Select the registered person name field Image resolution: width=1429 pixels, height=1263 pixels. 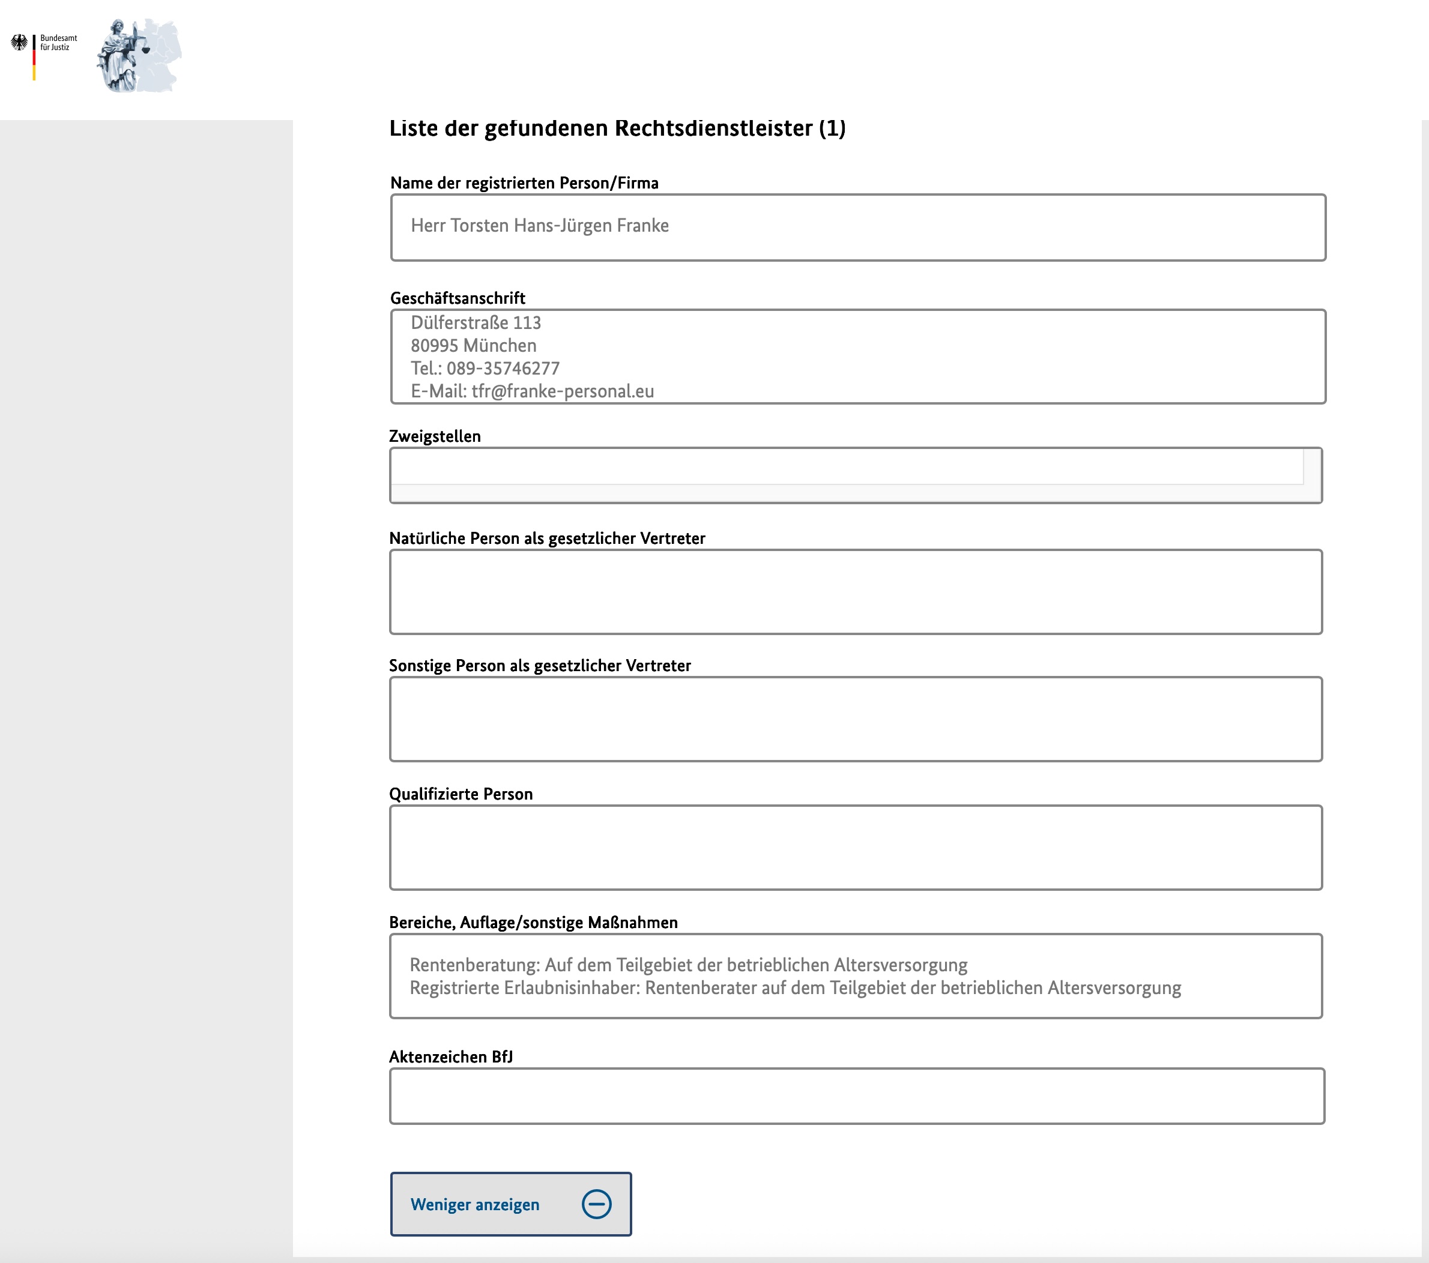pos(857,227)
